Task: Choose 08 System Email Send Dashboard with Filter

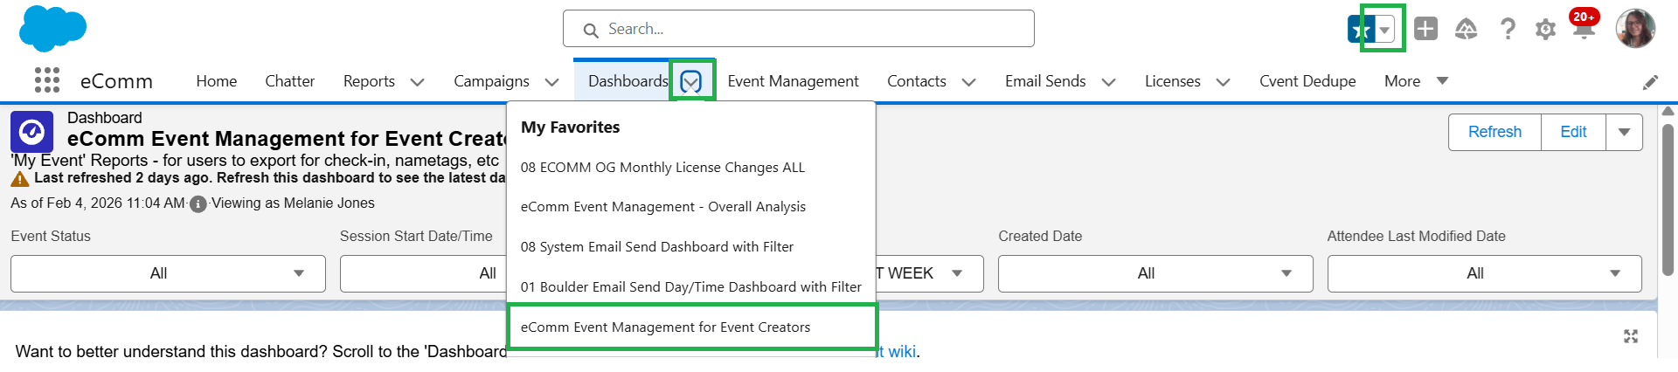Action: pos(656,246)
